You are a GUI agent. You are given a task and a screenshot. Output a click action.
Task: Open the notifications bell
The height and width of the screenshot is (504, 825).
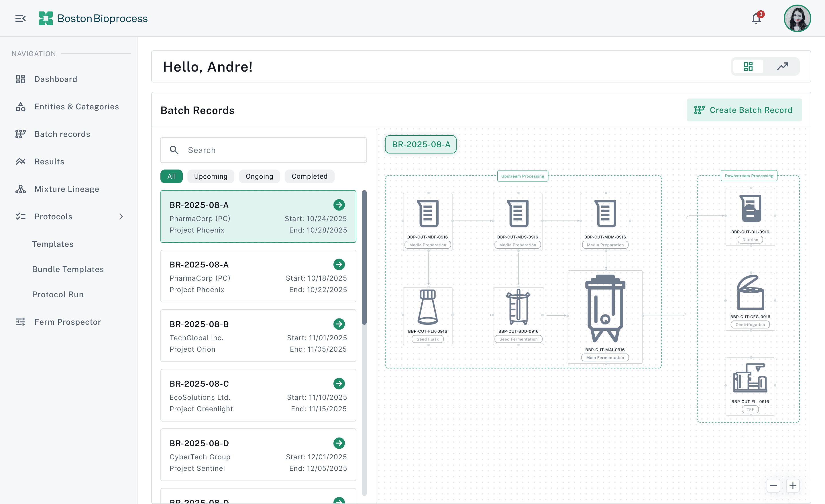pyautogui.click(x=756, y=18)
